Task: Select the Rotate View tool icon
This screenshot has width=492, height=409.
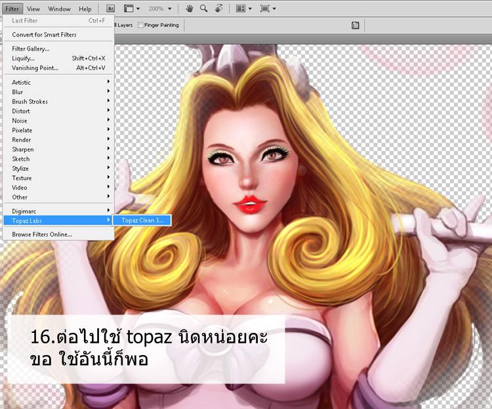Action: (218, 9)
